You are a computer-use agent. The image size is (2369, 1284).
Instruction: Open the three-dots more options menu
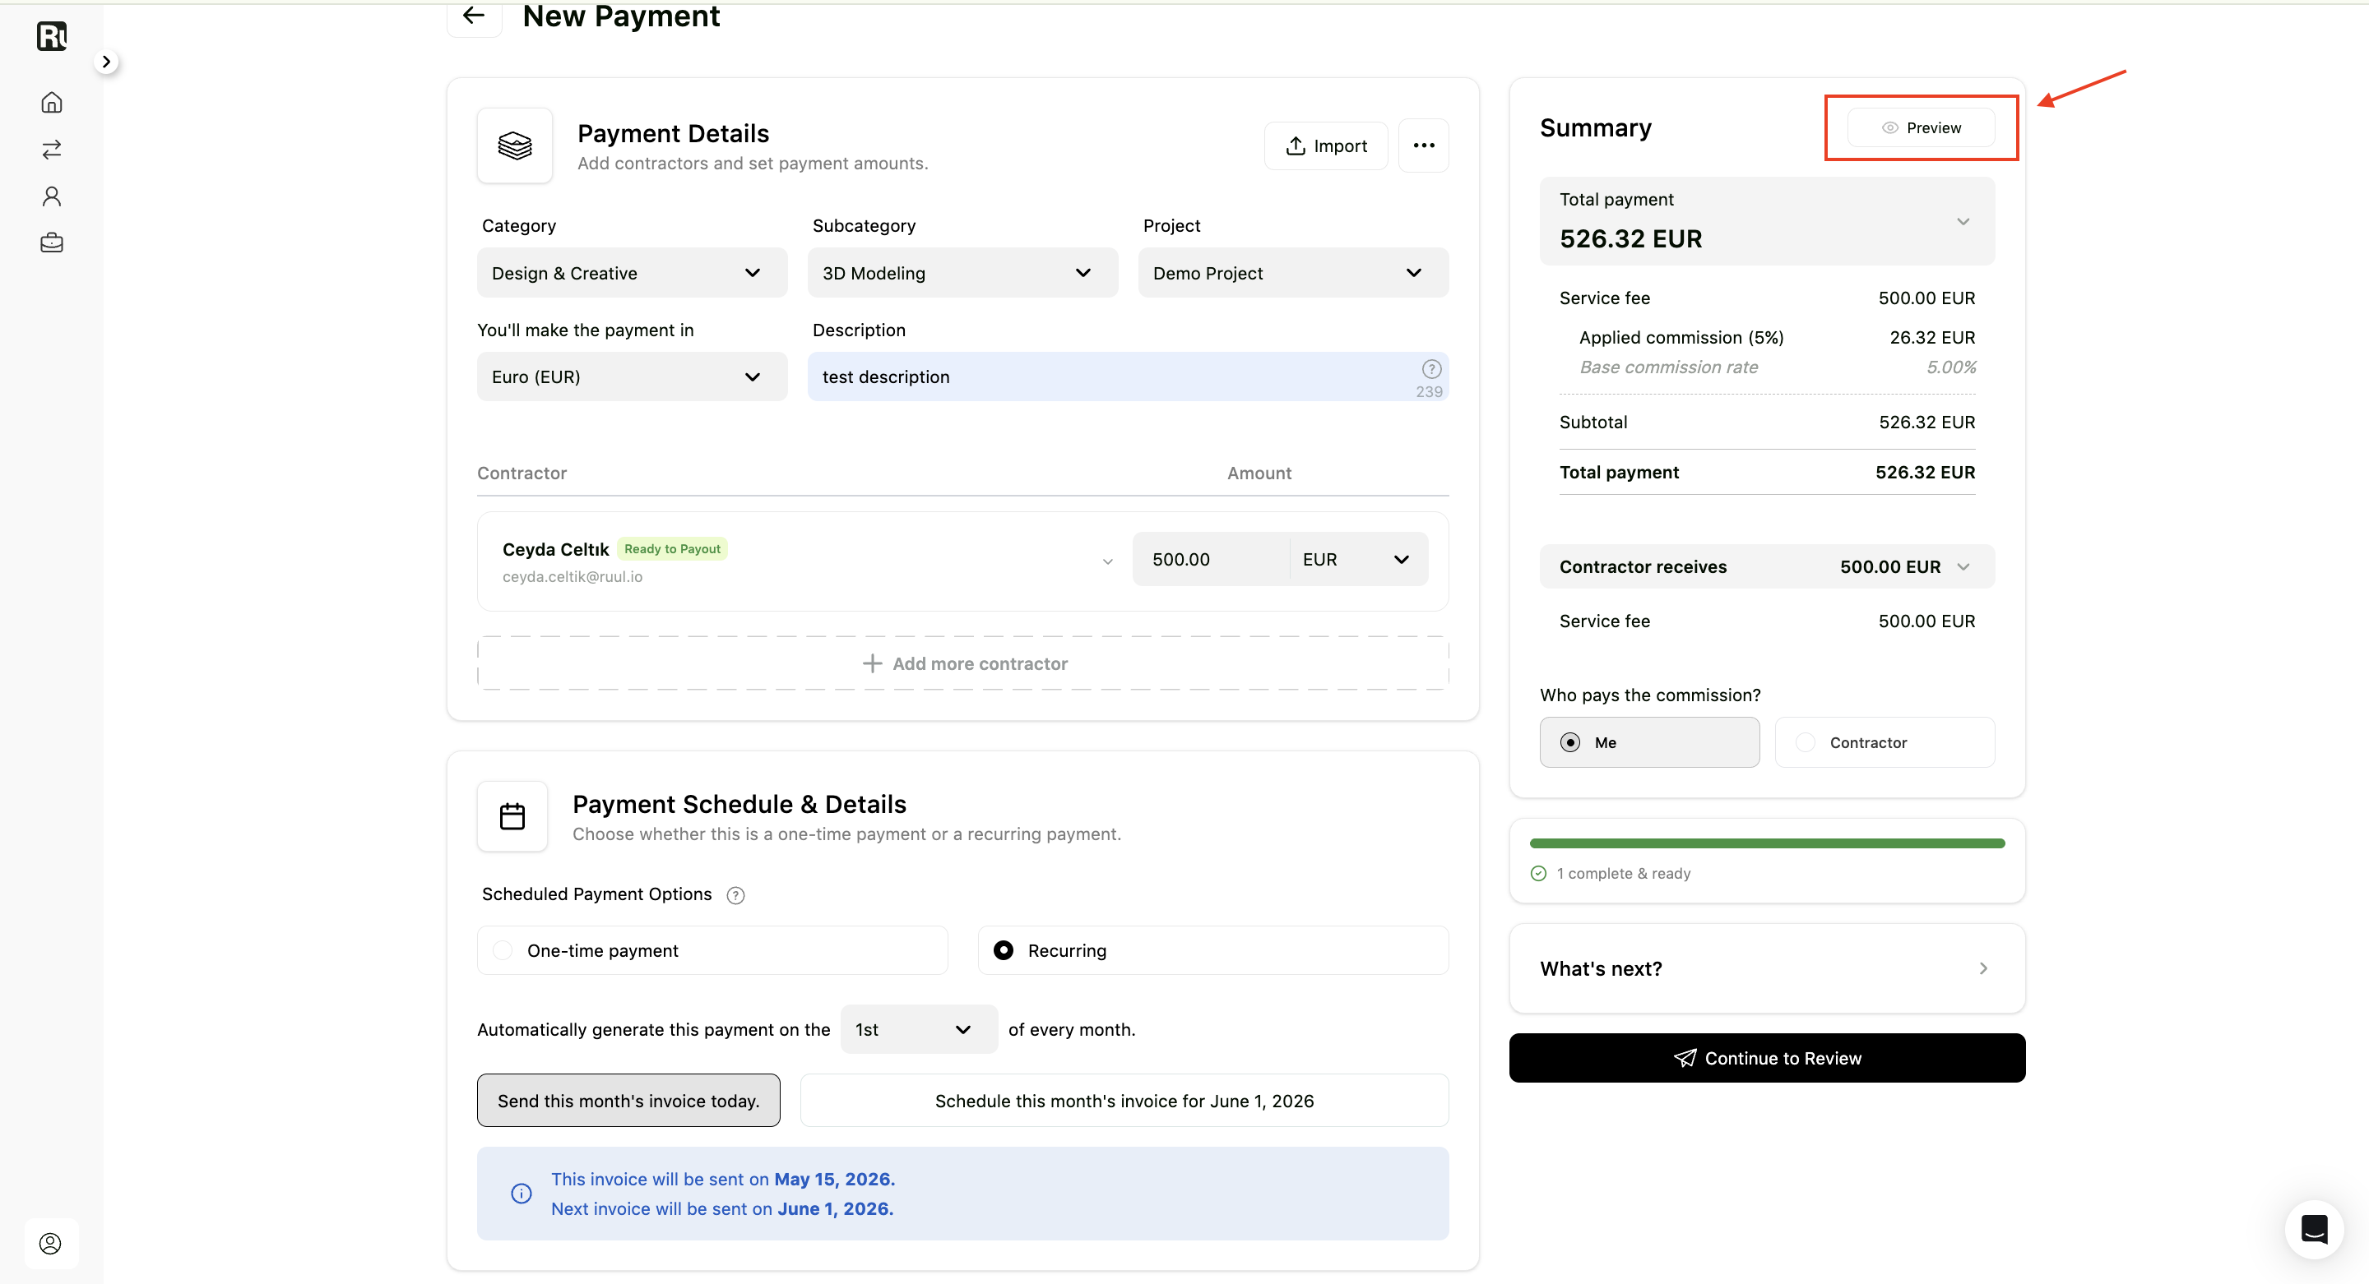[1424, 145]
